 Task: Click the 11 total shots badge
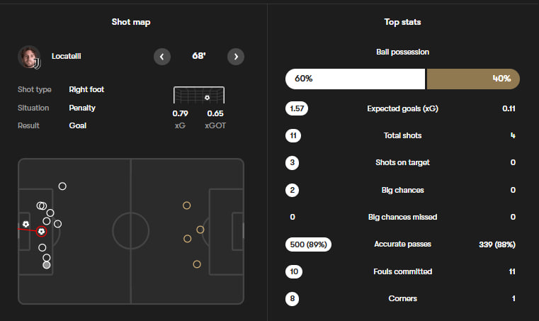coord(293,135)
